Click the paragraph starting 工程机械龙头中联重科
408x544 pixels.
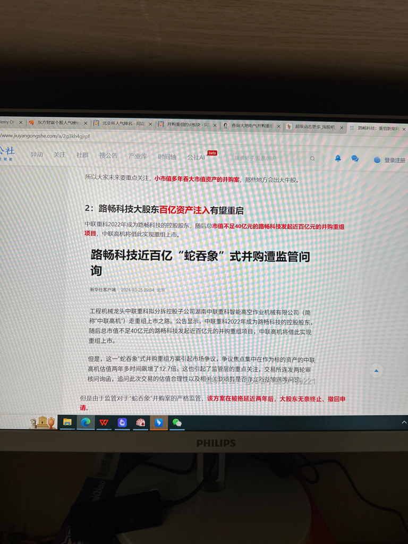(200, 327)
